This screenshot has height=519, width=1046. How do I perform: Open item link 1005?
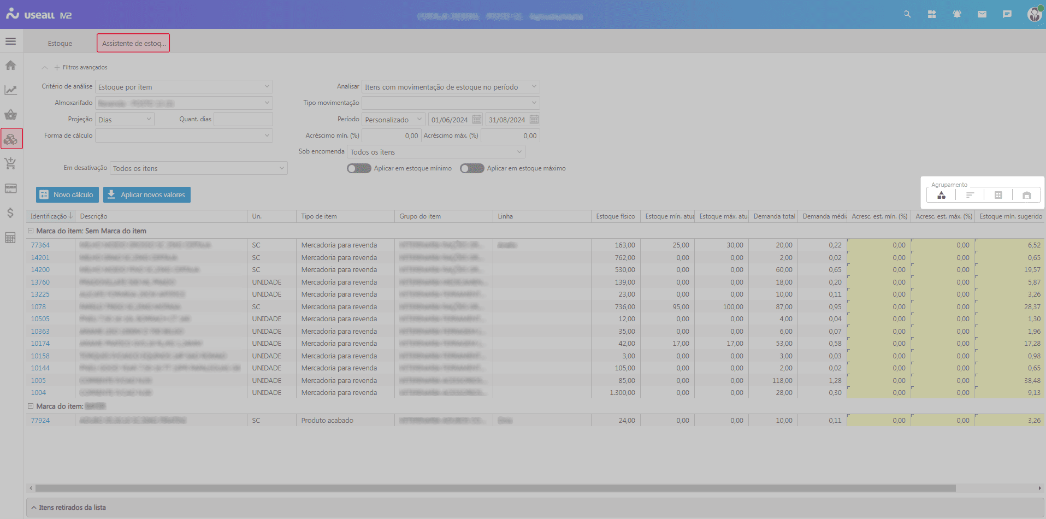click(x=38, y=381)
